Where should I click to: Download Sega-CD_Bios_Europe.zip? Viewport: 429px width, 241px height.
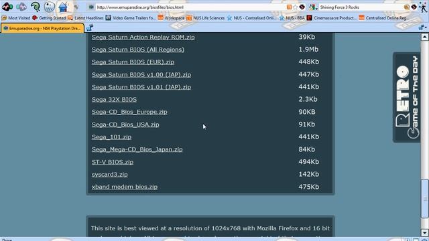129,112
